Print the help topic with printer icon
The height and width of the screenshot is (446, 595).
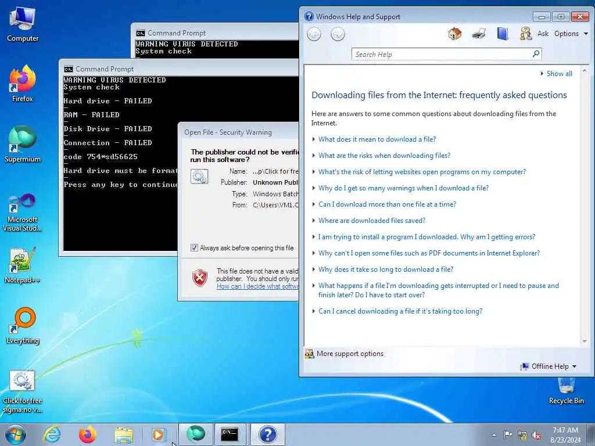479,34
